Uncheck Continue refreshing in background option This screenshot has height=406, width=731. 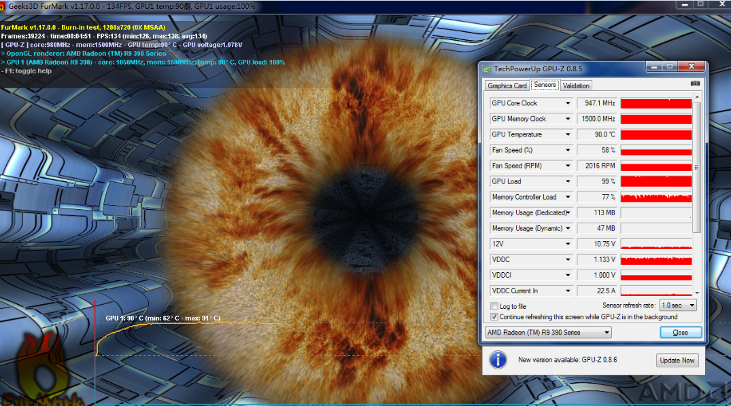494,317
